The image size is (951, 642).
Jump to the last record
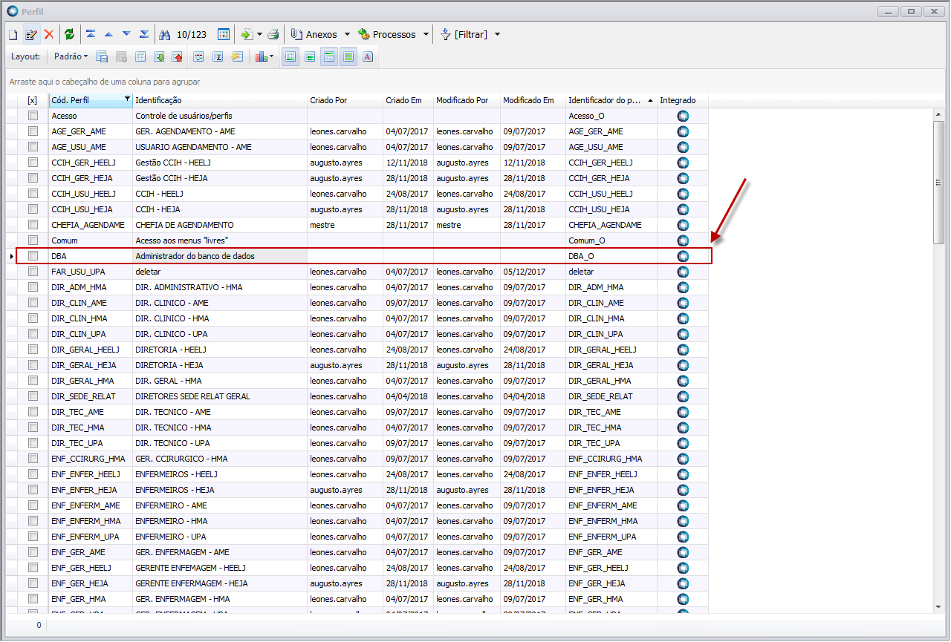144,34
